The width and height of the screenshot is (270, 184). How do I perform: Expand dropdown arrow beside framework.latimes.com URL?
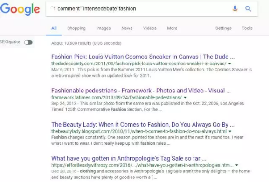coord(185,98)
